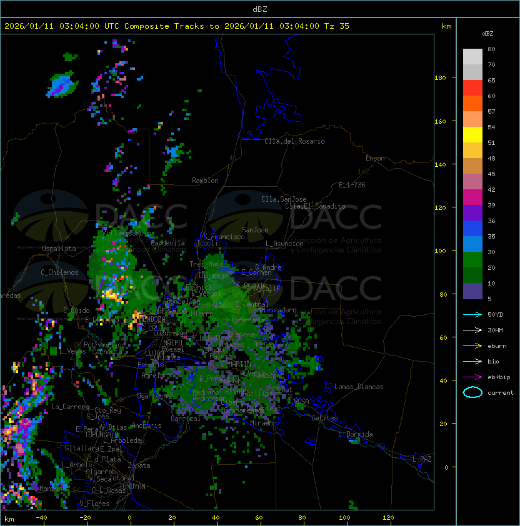Viewport: 520px width, 526px height.
Task: Click the 'Zapata' map label
Action: [139, 465]
